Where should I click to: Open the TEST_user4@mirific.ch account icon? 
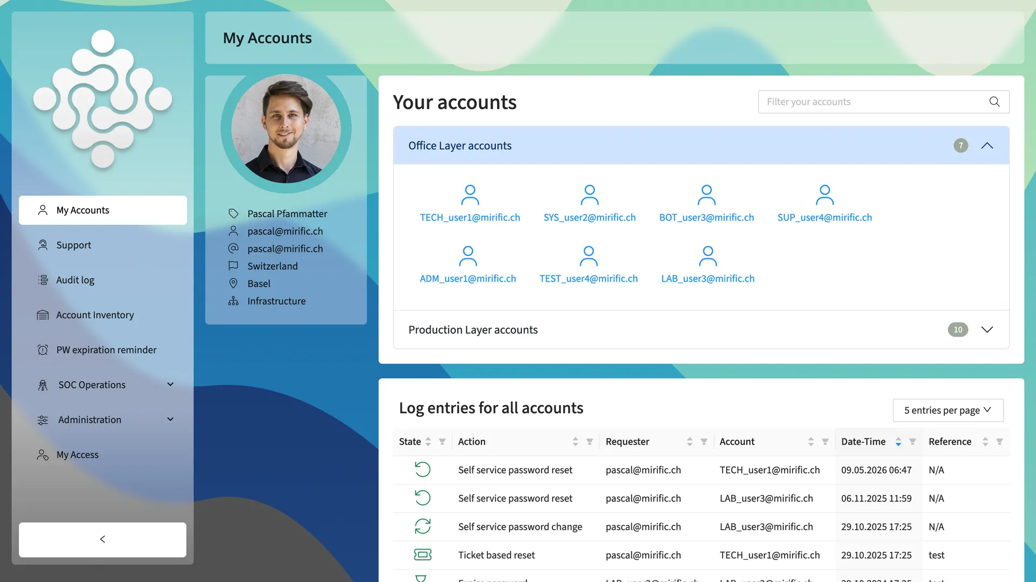coord(589,256)
